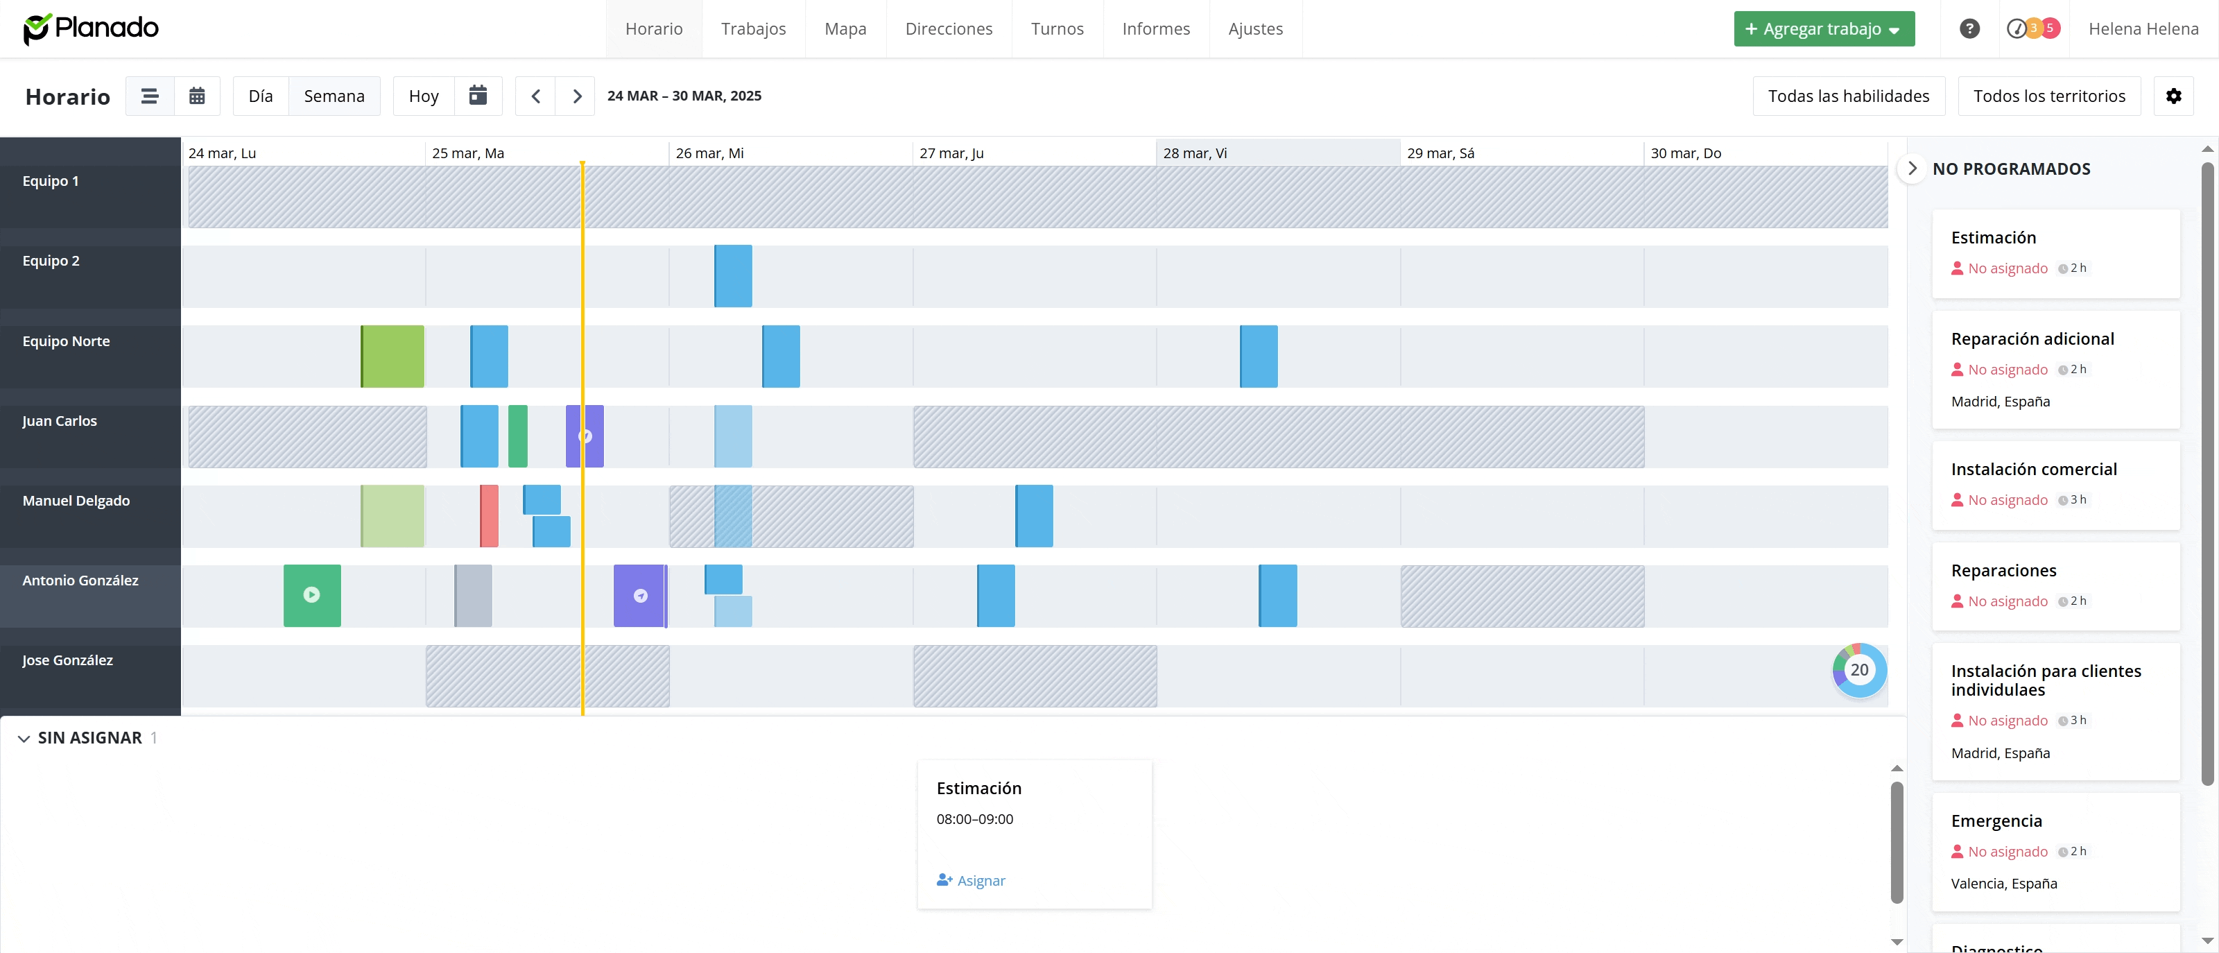Open the date picker calendar icon
2219x953 pixels.
click(x=478, y=96)
